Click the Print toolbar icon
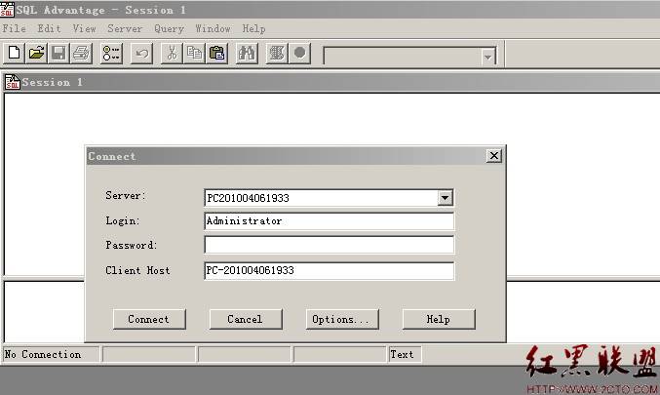The height and width of the screenshot is (395, 660). click(81, 53)
